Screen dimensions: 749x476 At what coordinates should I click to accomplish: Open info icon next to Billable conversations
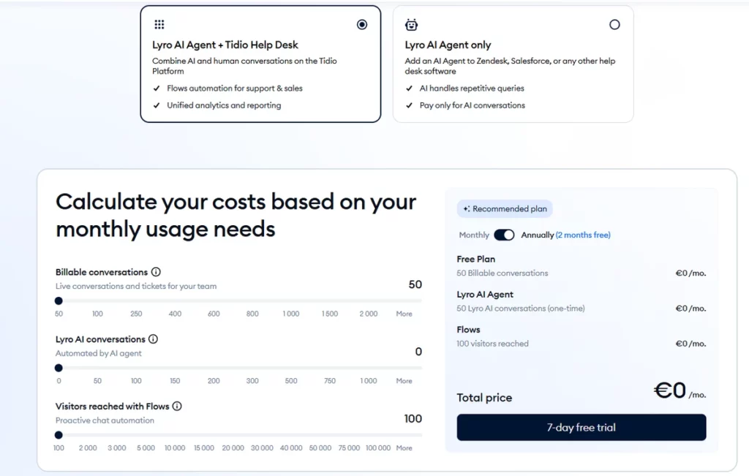(156, 272)
